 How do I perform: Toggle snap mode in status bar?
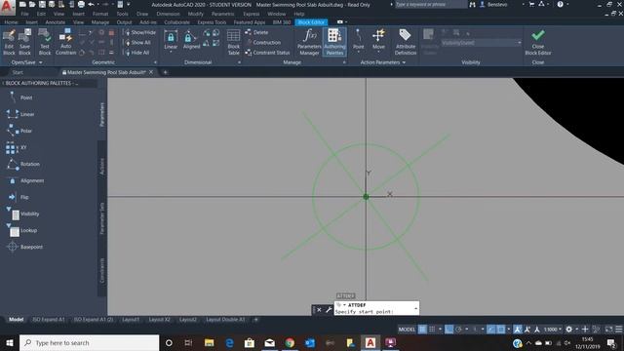(432, 330)
